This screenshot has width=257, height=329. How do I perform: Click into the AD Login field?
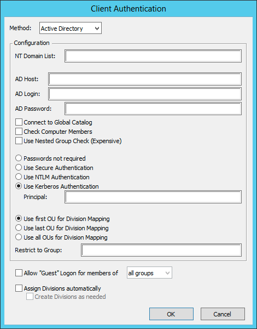[x=145, y=94]
